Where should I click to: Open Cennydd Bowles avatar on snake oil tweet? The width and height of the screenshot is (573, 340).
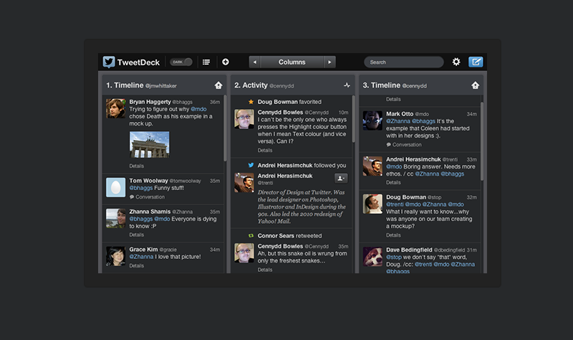pos(244,253)
